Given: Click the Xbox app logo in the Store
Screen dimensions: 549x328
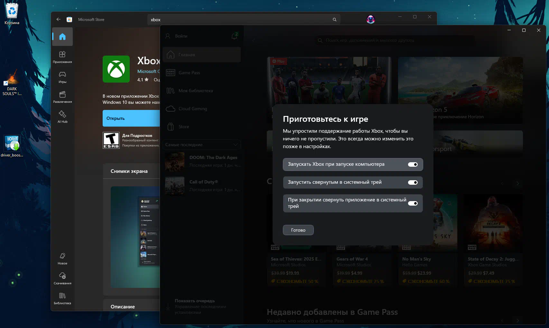Looking at the screenshot, I should tap(116, 69).
